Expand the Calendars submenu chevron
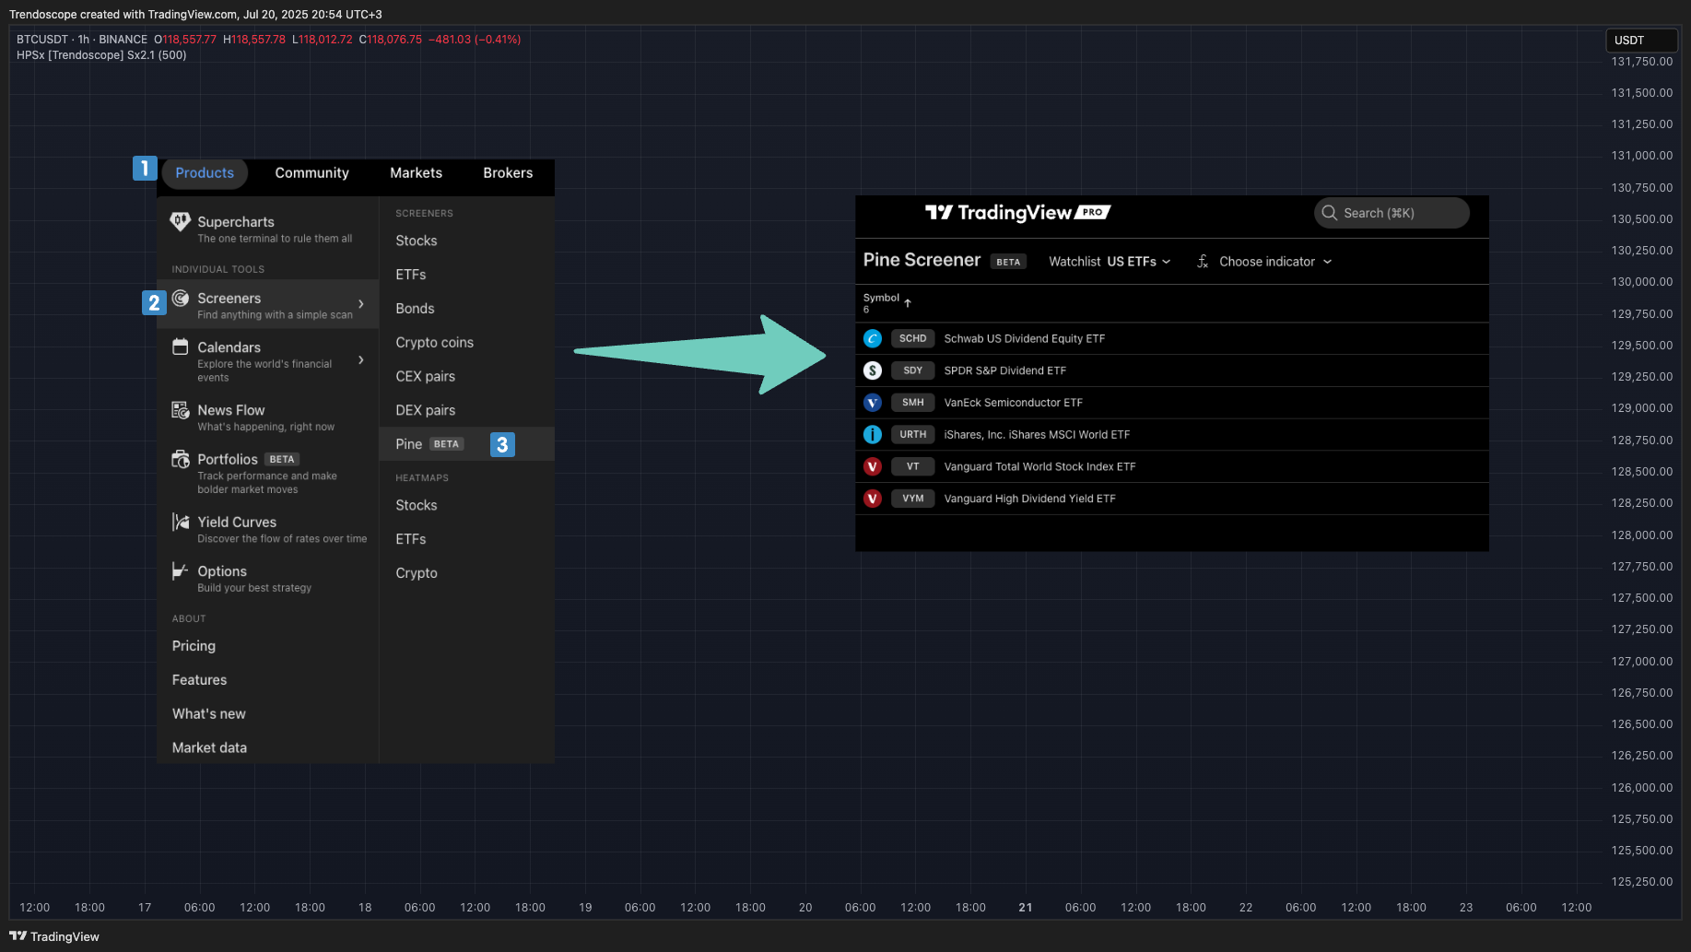Screen dimensions: 1691x952 [x=361, y=360]
